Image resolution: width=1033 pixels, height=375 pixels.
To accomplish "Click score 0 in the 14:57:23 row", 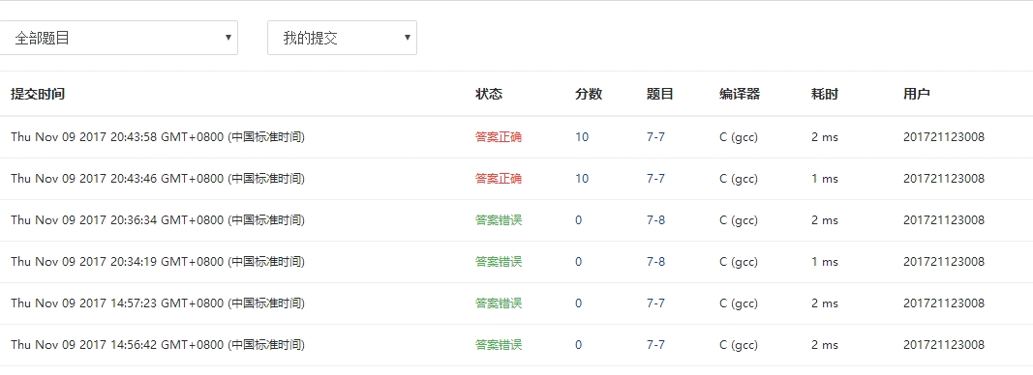I will point(578,303).
